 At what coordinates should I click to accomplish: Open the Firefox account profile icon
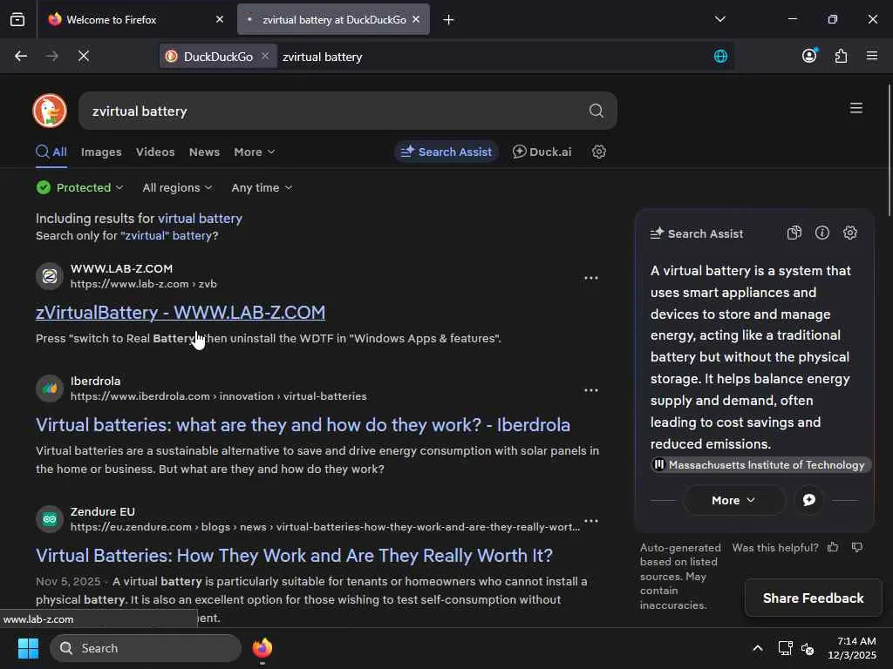tap(809, 56)
